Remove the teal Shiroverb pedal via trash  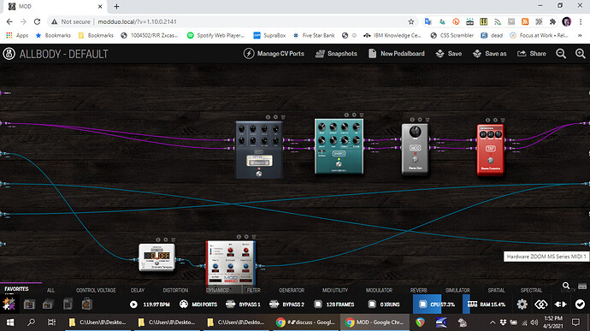pos(362,115)
